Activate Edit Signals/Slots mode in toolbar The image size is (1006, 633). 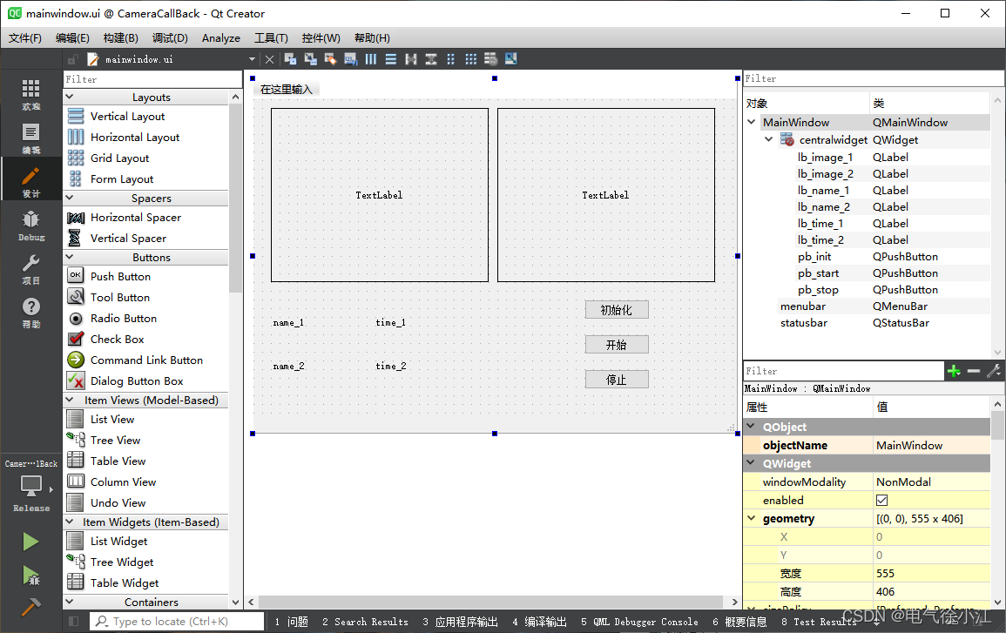click(311, 59)
